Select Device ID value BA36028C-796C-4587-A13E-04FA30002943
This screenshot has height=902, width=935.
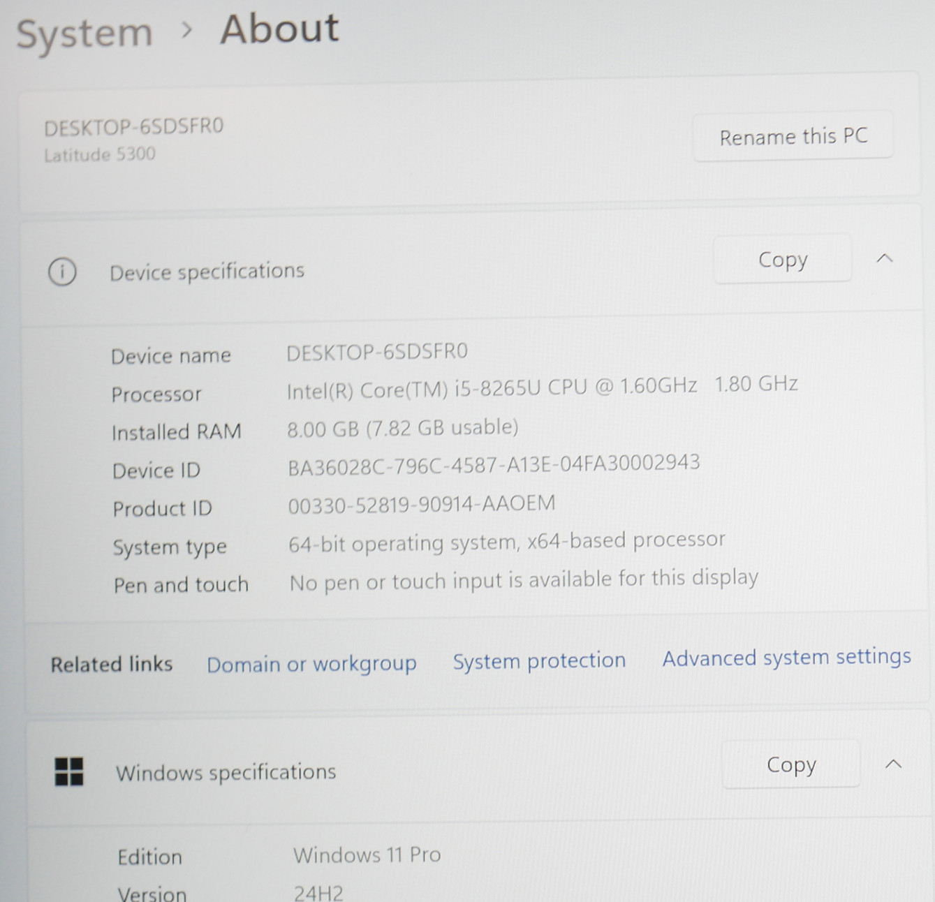(494, 465)
